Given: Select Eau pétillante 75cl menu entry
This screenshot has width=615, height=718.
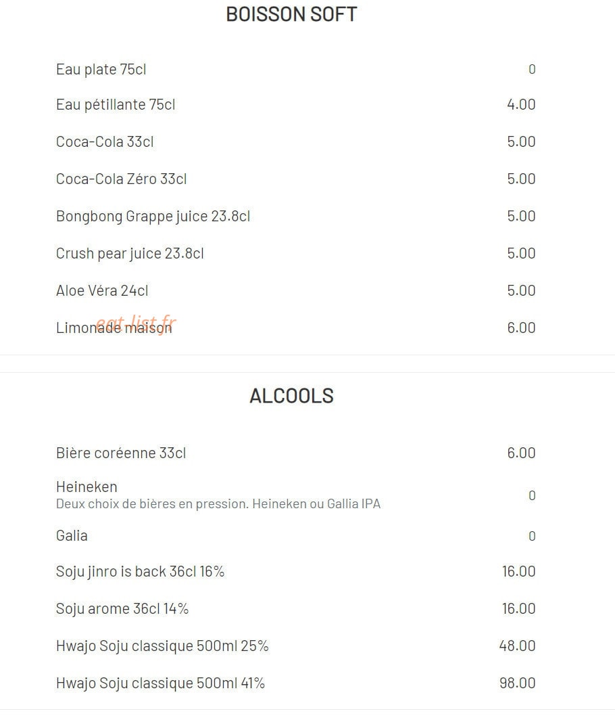Looking at the screenshot, I should [x=116, y=105].
